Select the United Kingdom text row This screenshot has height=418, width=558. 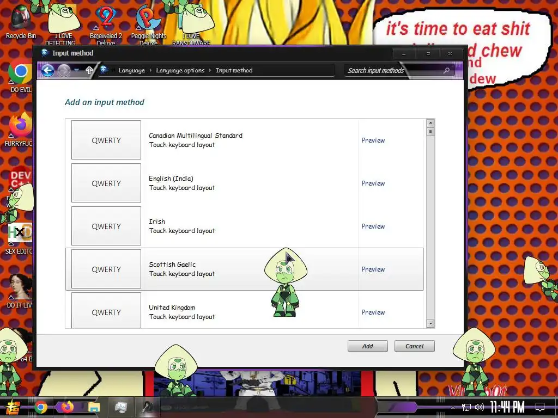pyautogui.click(x=182, y=312)
